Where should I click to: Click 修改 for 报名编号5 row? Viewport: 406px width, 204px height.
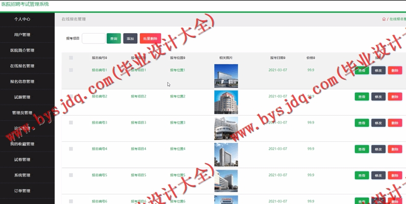point(378,175)
